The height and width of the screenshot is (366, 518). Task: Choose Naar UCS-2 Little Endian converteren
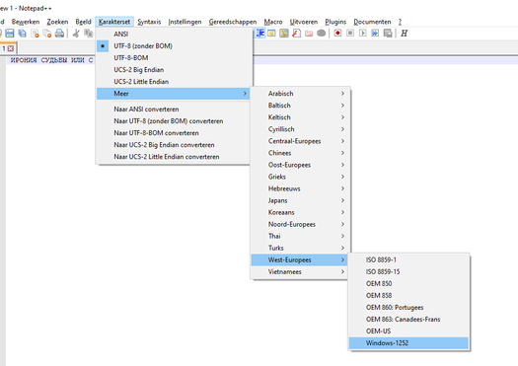174,157
